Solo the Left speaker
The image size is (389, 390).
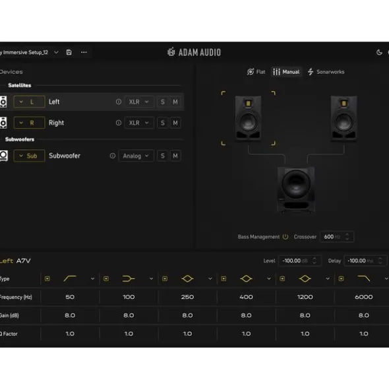pos(163,102)
